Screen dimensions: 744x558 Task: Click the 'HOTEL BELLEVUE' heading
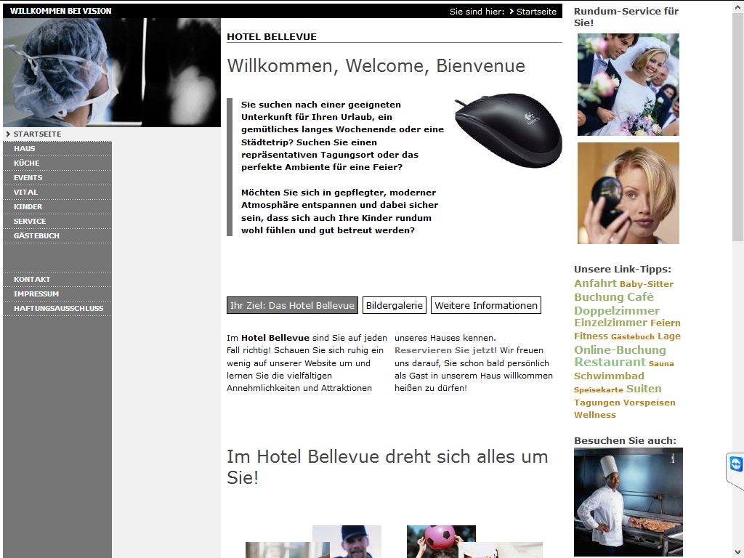pyautogui.click(x=272, y=36)
